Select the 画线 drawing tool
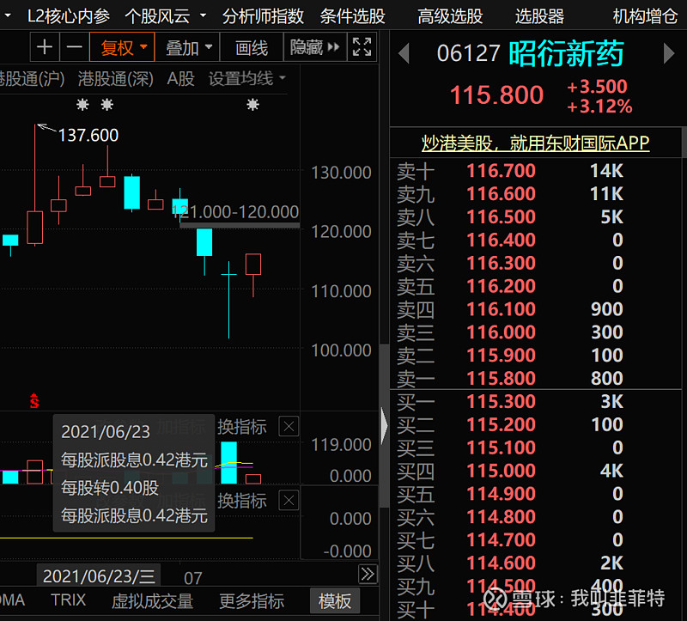The width and height of the screenshot is (687, 621). pos(251,47)
